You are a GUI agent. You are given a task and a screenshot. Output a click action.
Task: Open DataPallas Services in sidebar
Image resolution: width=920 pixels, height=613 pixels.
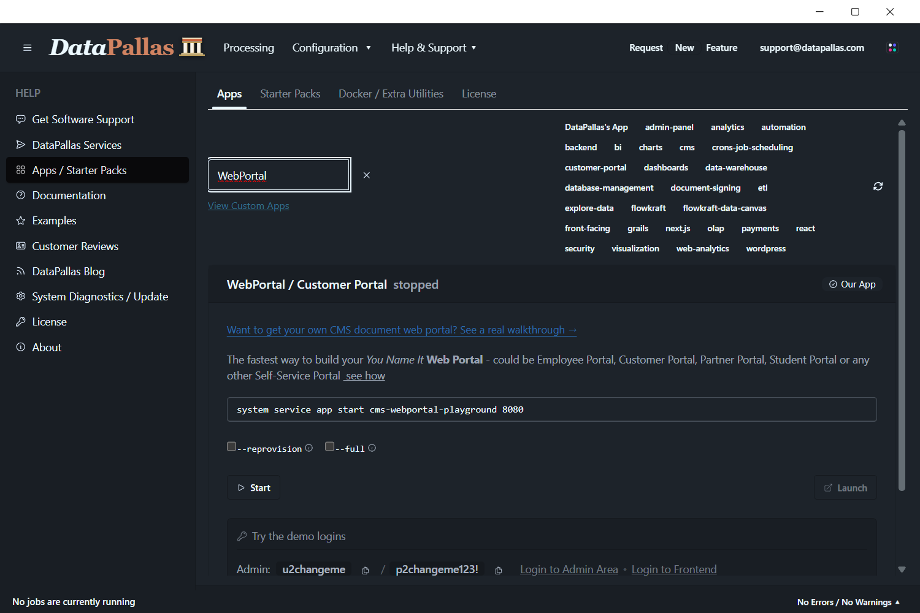click(x=98, y=145)
